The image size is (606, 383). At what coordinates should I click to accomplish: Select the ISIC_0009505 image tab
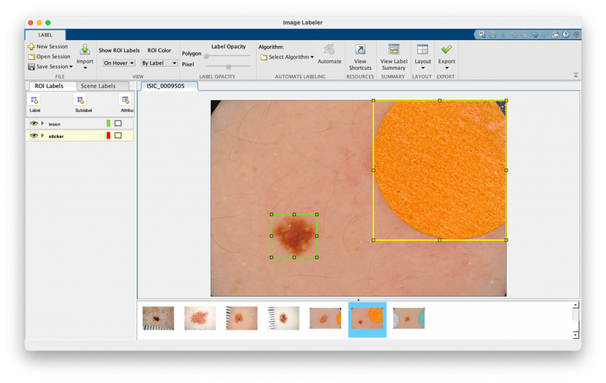[x=166, y=86]
